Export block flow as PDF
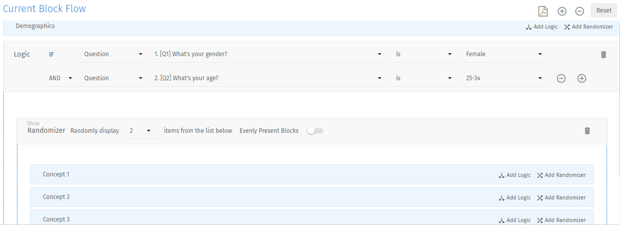620x225 pixels. (x=543, y=11)
